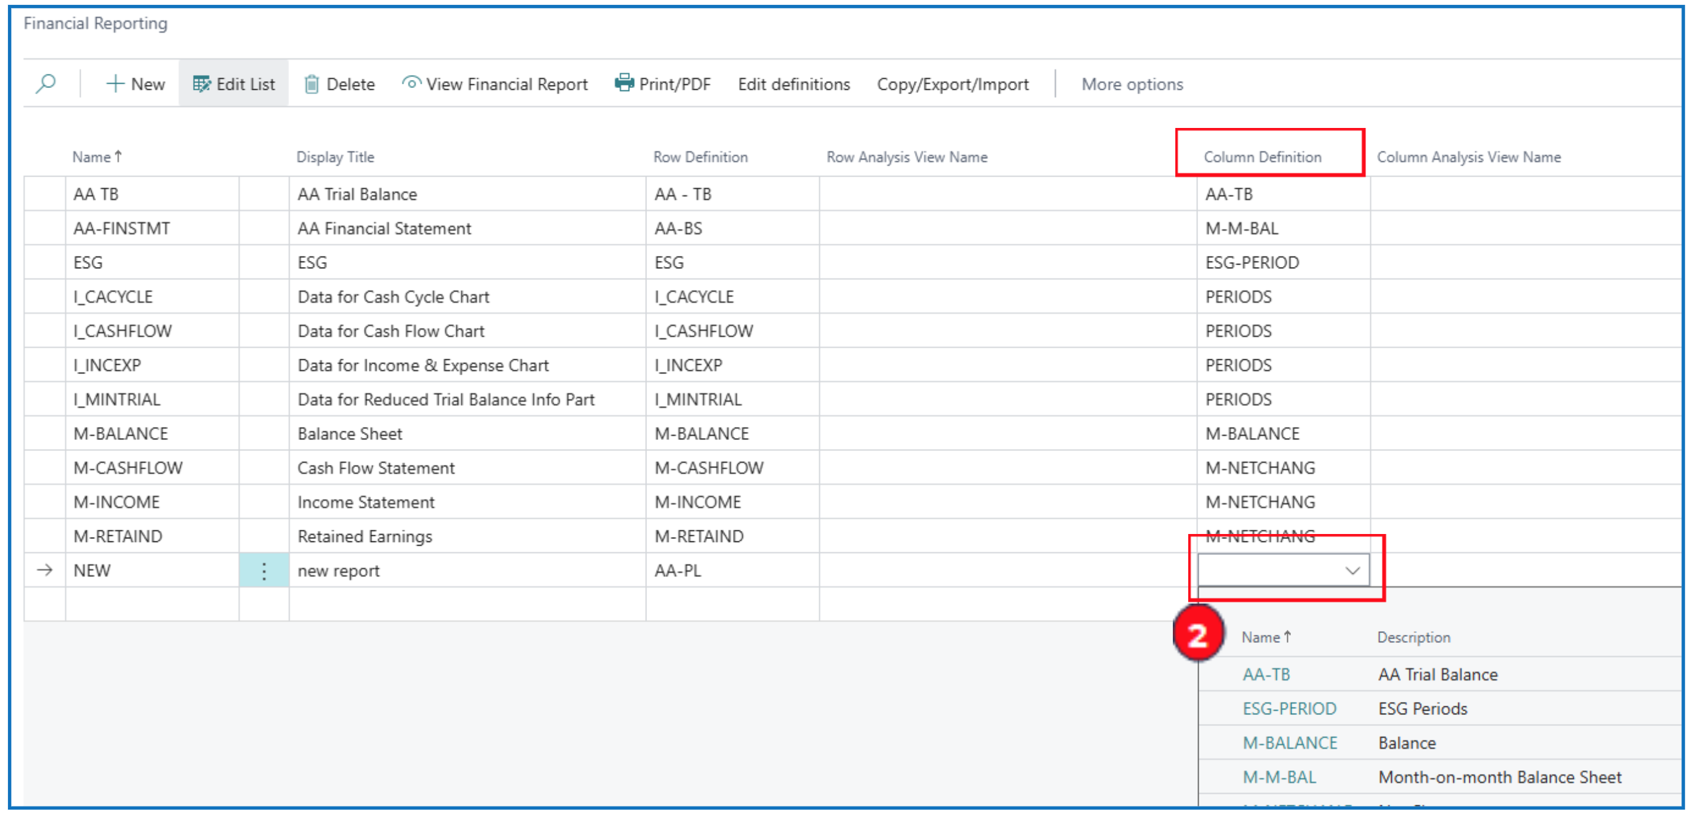Click the Edit List icon
Screen dimensions: 1695x817
[x=200, y=84]
